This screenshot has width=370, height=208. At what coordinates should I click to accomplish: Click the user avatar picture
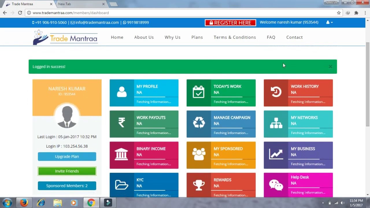[67, 116]
